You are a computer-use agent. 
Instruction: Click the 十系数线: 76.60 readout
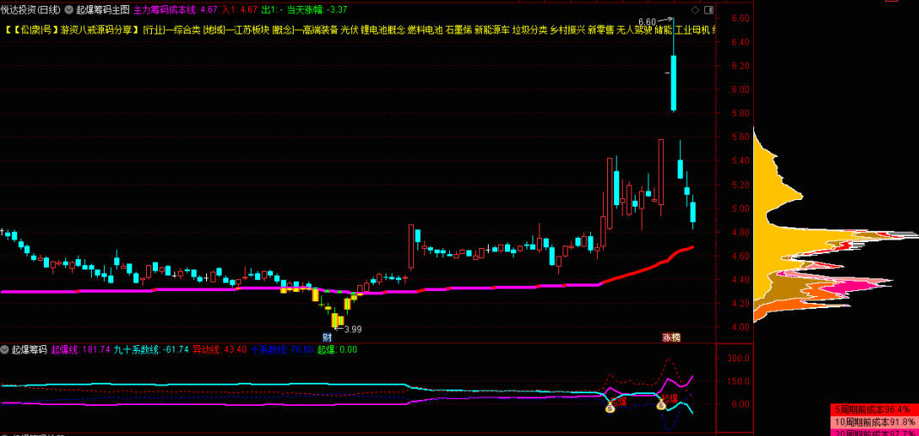283,349
